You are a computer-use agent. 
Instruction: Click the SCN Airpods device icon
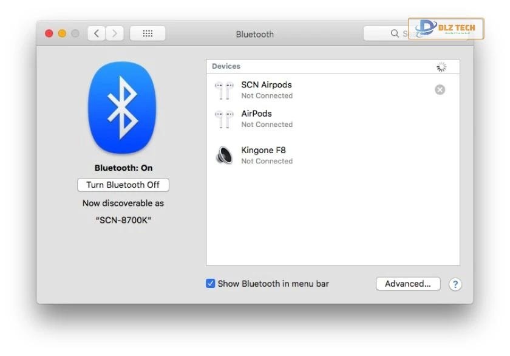point(223,90)
